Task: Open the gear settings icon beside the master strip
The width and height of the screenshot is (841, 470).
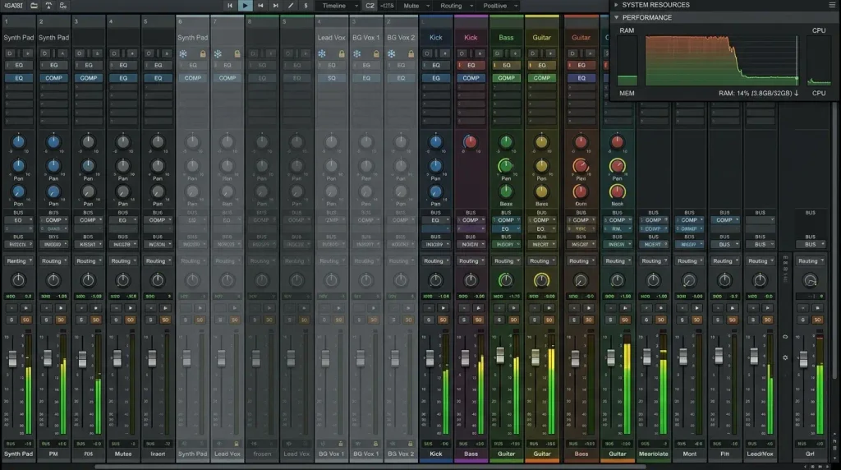Action: pyautogui.click(x=785, y=357)
